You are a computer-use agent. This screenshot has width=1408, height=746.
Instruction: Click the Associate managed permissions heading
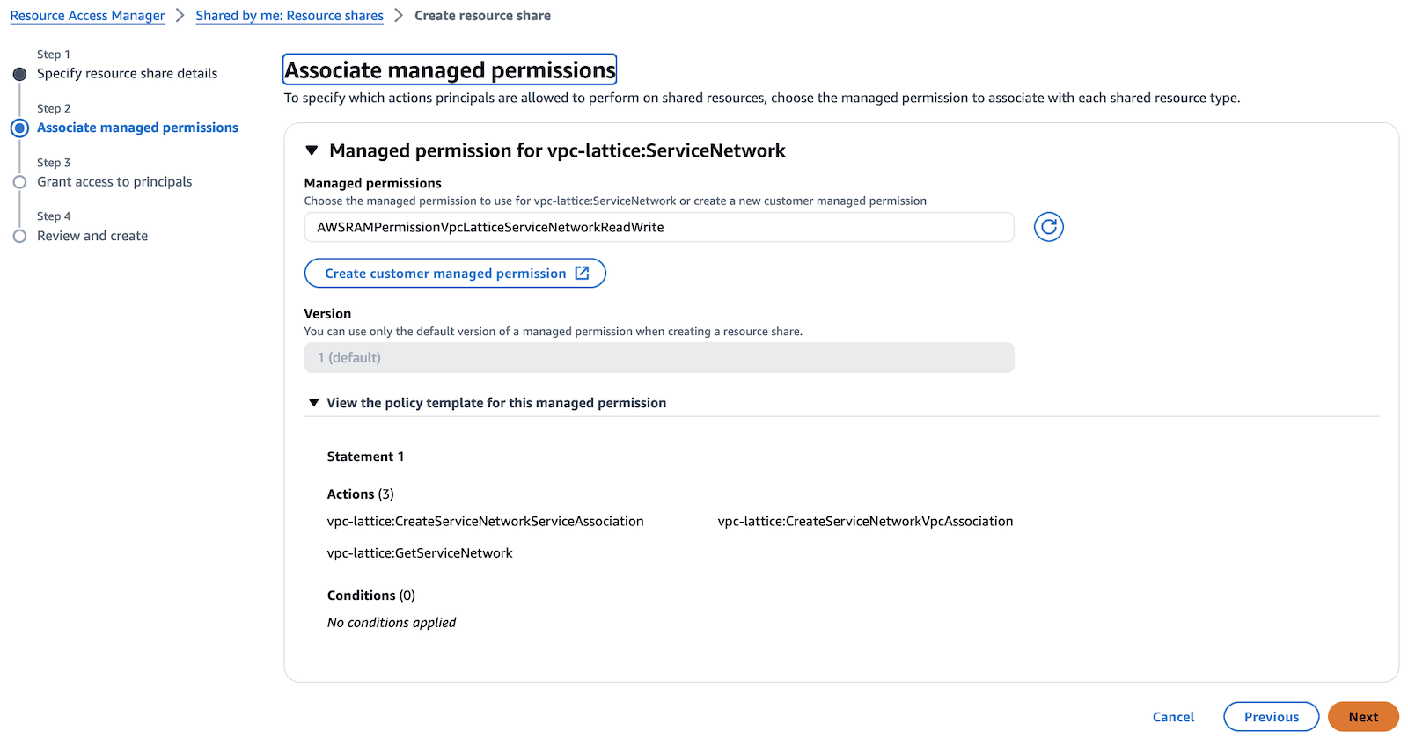point(450,70)
